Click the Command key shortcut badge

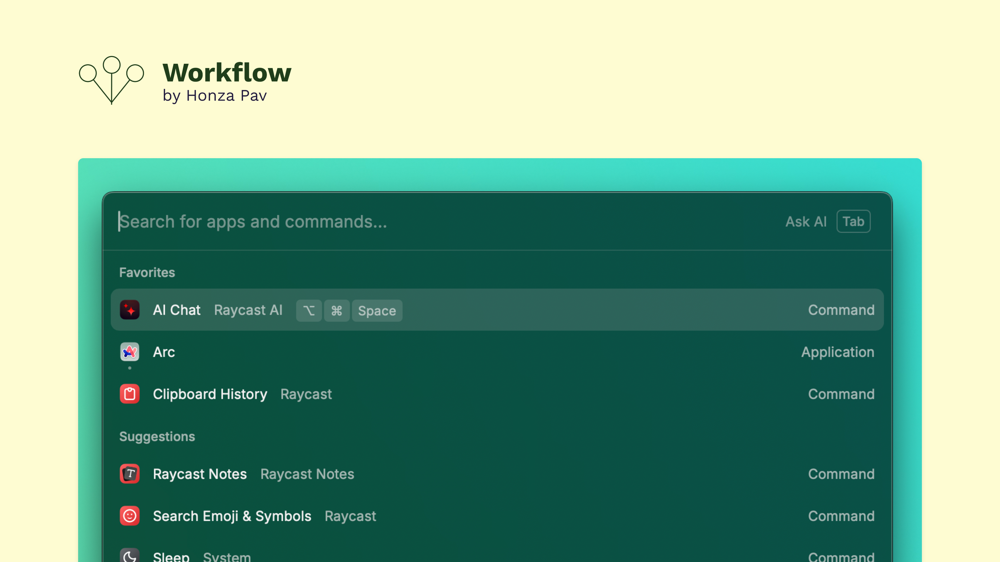[x=336, y=311]
